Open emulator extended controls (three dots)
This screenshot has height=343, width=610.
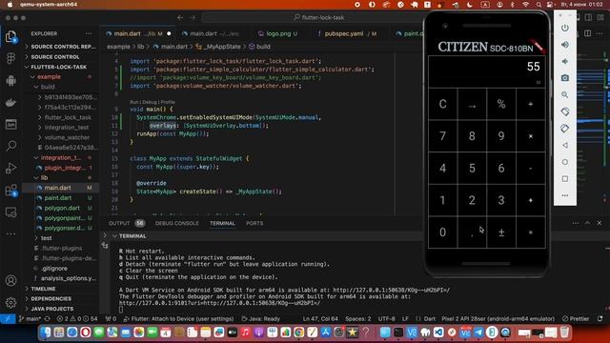pyautogui.click(x=565, y=195)
